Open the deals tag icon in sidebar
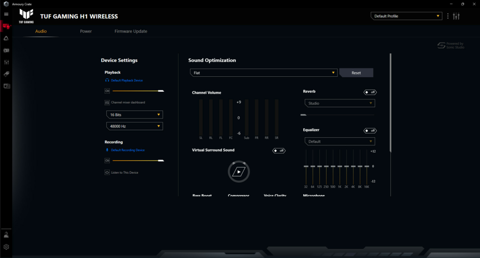 pyautogui.click(x=6, y=74)
